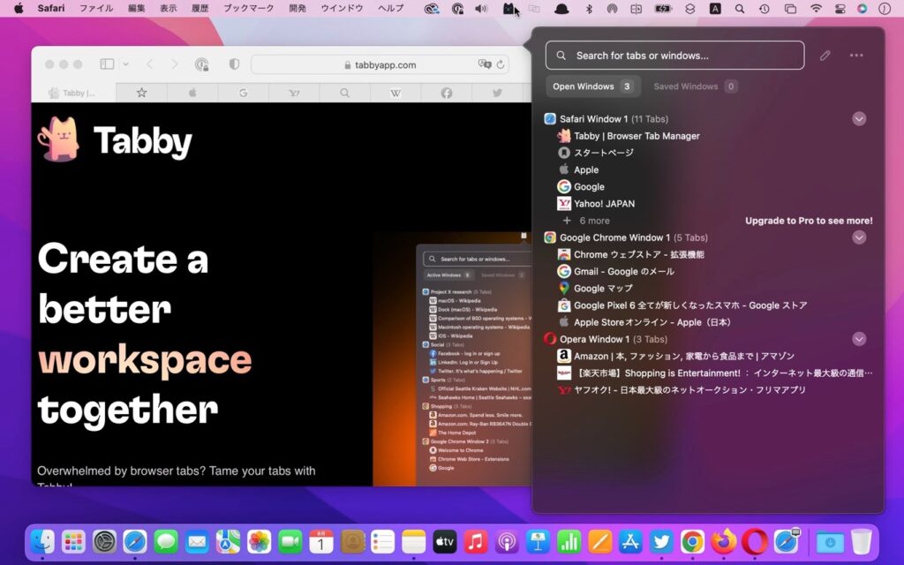Open the Apple tab in Safari Window 1
This screenshot has width=904, height=565.
pyautogui.click(x=587, y=169)
